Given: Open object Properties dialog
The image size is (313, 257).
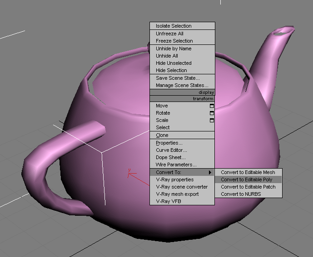Looking at the screenshot, I should [x=182, y=143].
